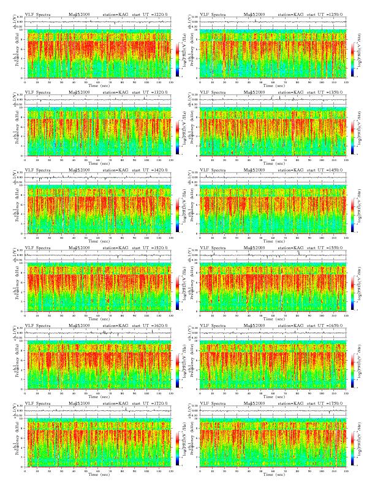
Task: Click the spectrogram for start UT 1520:0
Action: point(98,287)
